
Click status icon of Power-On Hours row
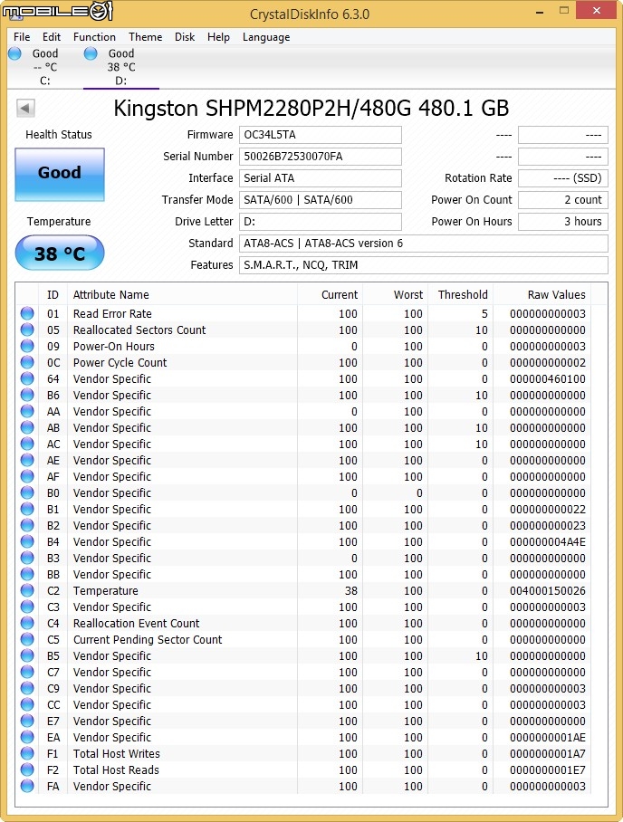click(x=27, y=346)
